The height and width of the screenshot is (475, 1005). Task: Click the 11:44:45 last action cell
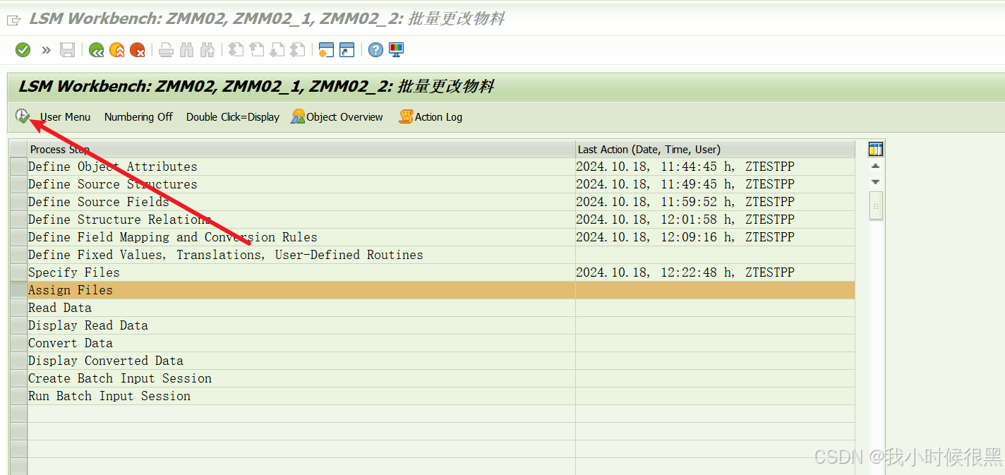[715, 167]
